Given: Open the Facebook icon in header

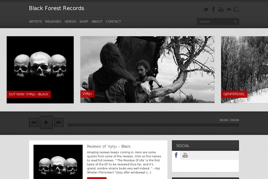Looking at the screenshot, I should click(214, 9).
